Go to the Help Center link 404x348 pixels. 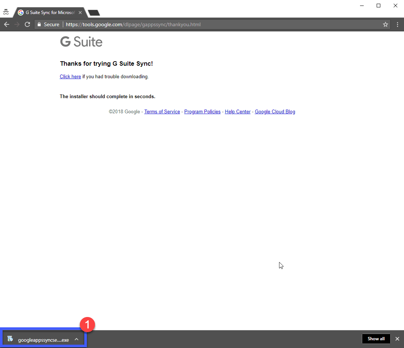click(x=238, y=112)
